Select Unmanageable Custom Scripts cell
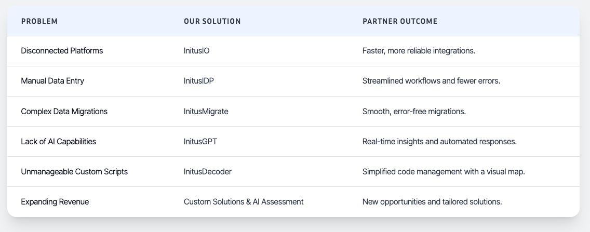This screenshot has width=590, height=232. pyautogui.click(x=74, y=171)
